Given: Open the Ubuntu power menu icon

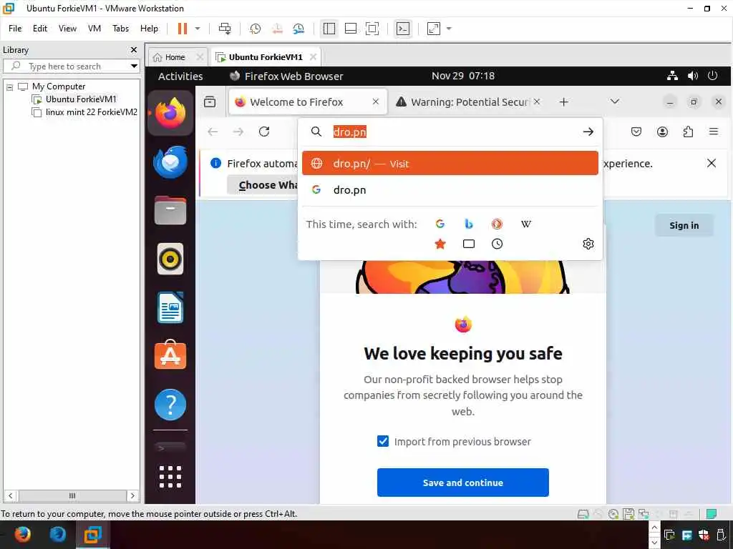Looking at the screenshot, I should (x=712, y=76).
